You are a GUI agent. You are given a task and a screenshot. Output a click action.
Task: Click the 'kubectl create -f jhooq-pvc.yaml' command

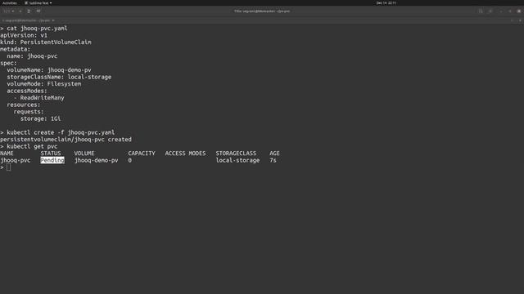click(x=61, y=132)
